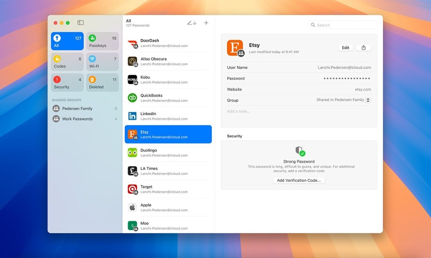Select the All passwords category
The width and height of the screenshot is (431, 258).
click(x=67, y=41)
